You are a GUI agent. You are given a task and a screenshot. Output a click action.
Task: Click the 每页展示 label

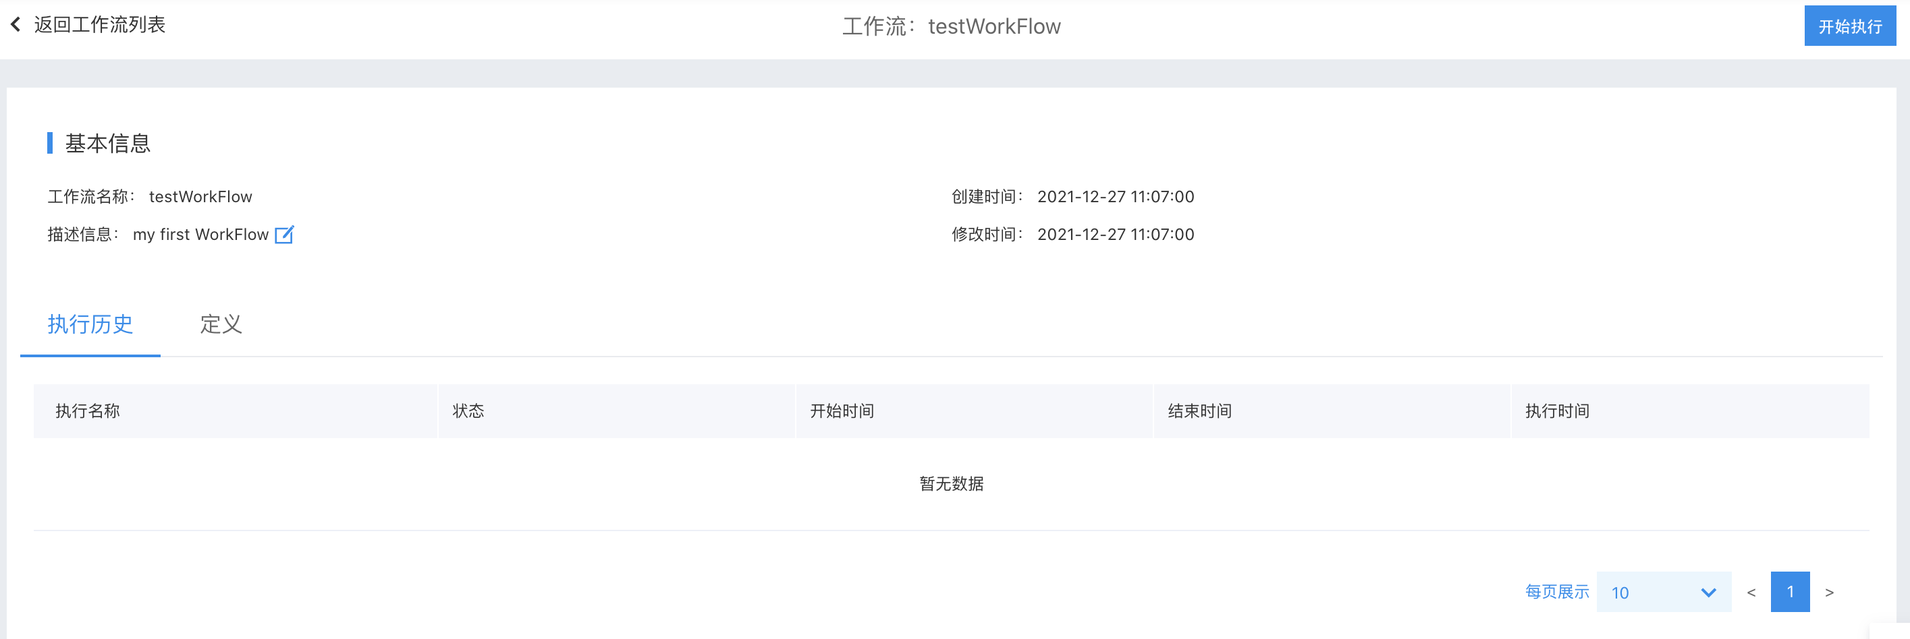tap(1557, 592)
